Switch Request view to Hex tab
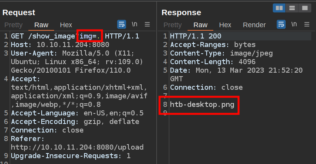Screen dimensions: 316x164 click(x=66, y=25)
